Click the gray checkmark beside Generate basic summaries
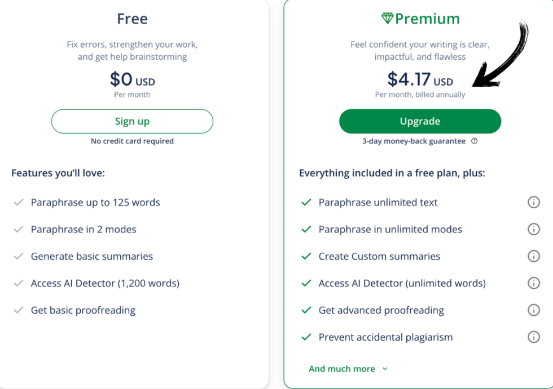 19,256
